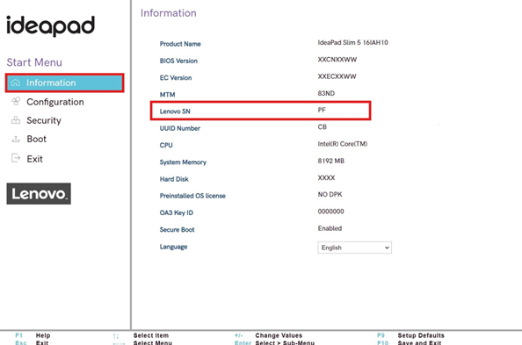Click the MTM label
This screenshot has width=522, height=345.
click(x=168, y=95)
